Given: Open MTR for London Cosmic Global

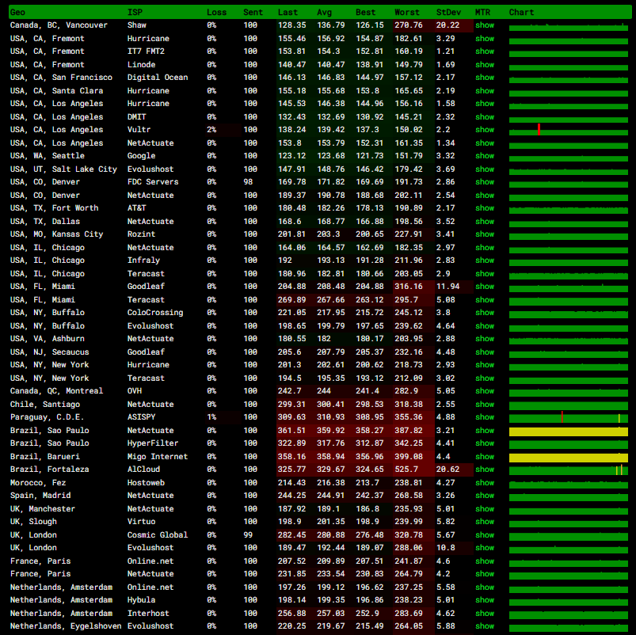Looking at the screenshot, I should point(484,535).
